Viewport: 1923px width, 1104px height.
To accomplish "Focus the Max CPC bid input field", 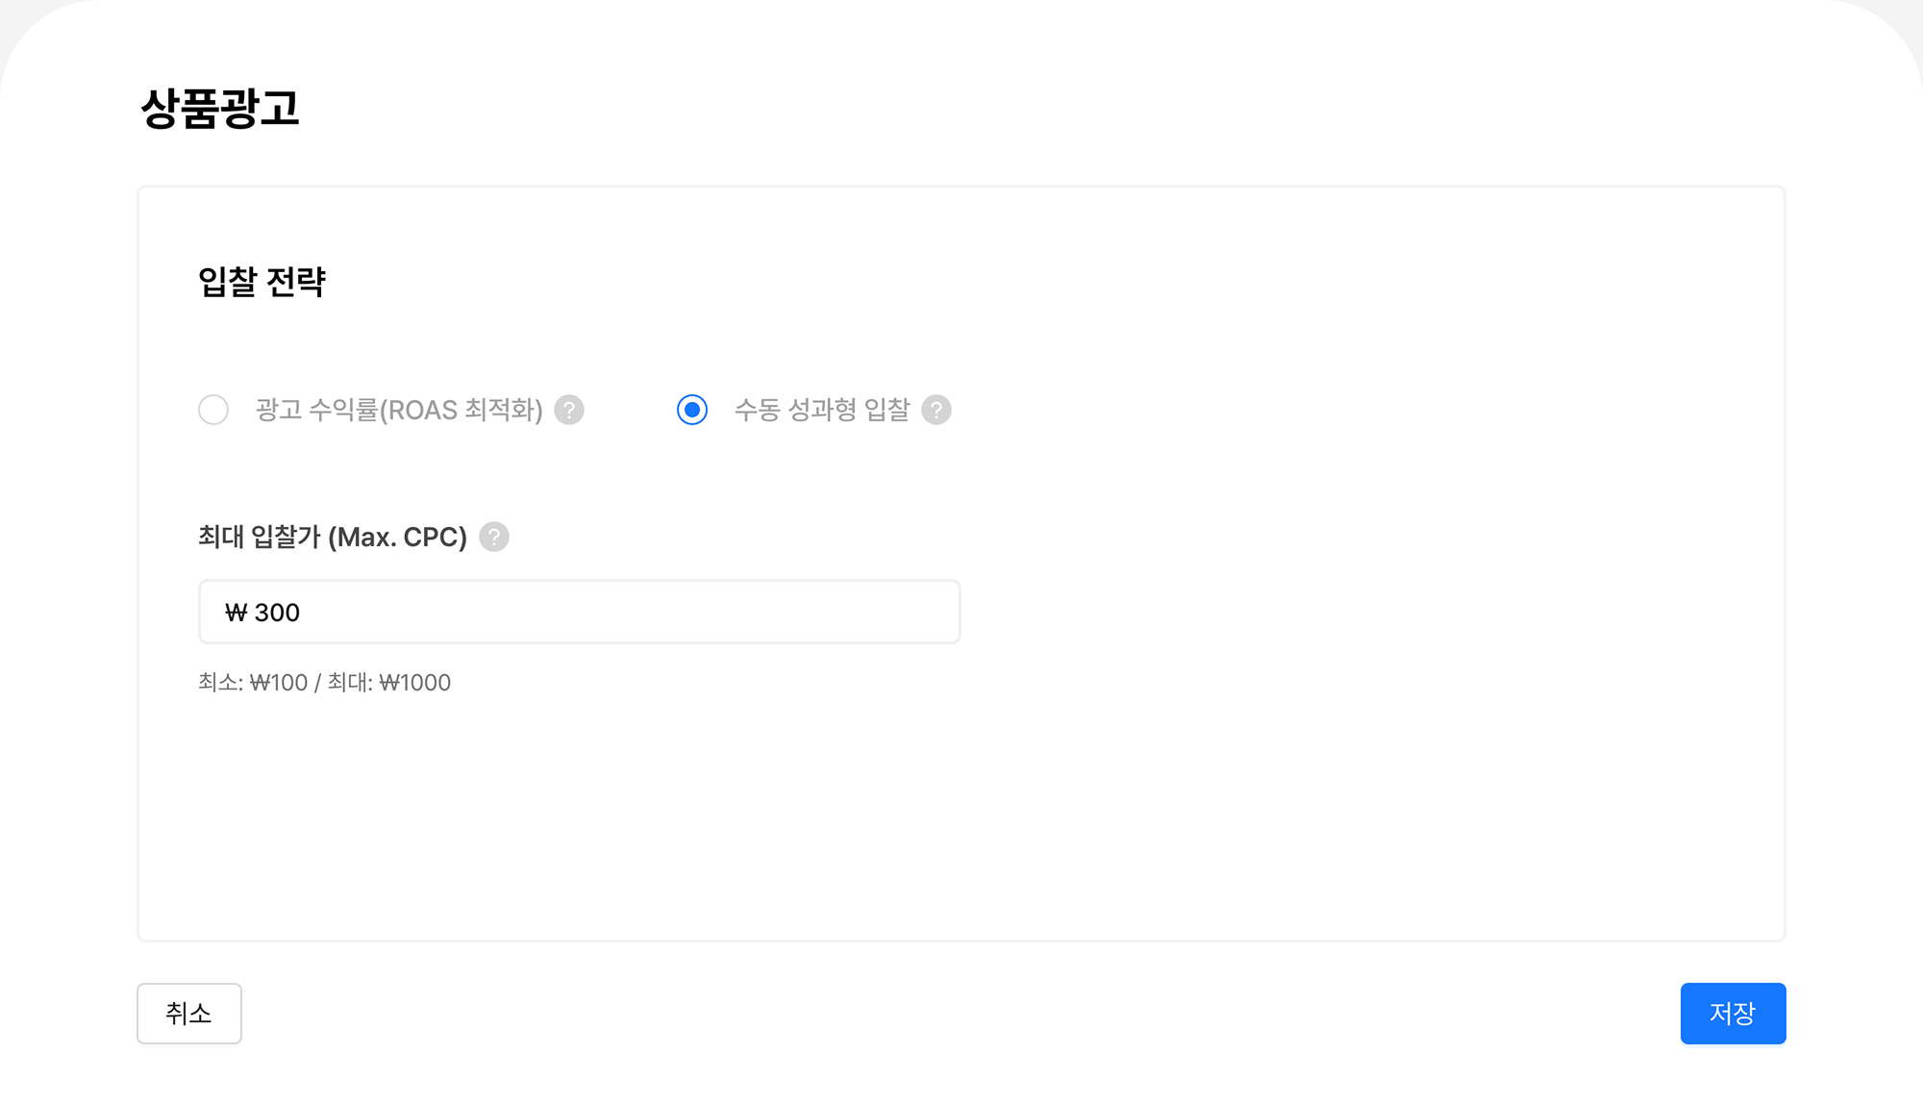I will tap(579, 612).
